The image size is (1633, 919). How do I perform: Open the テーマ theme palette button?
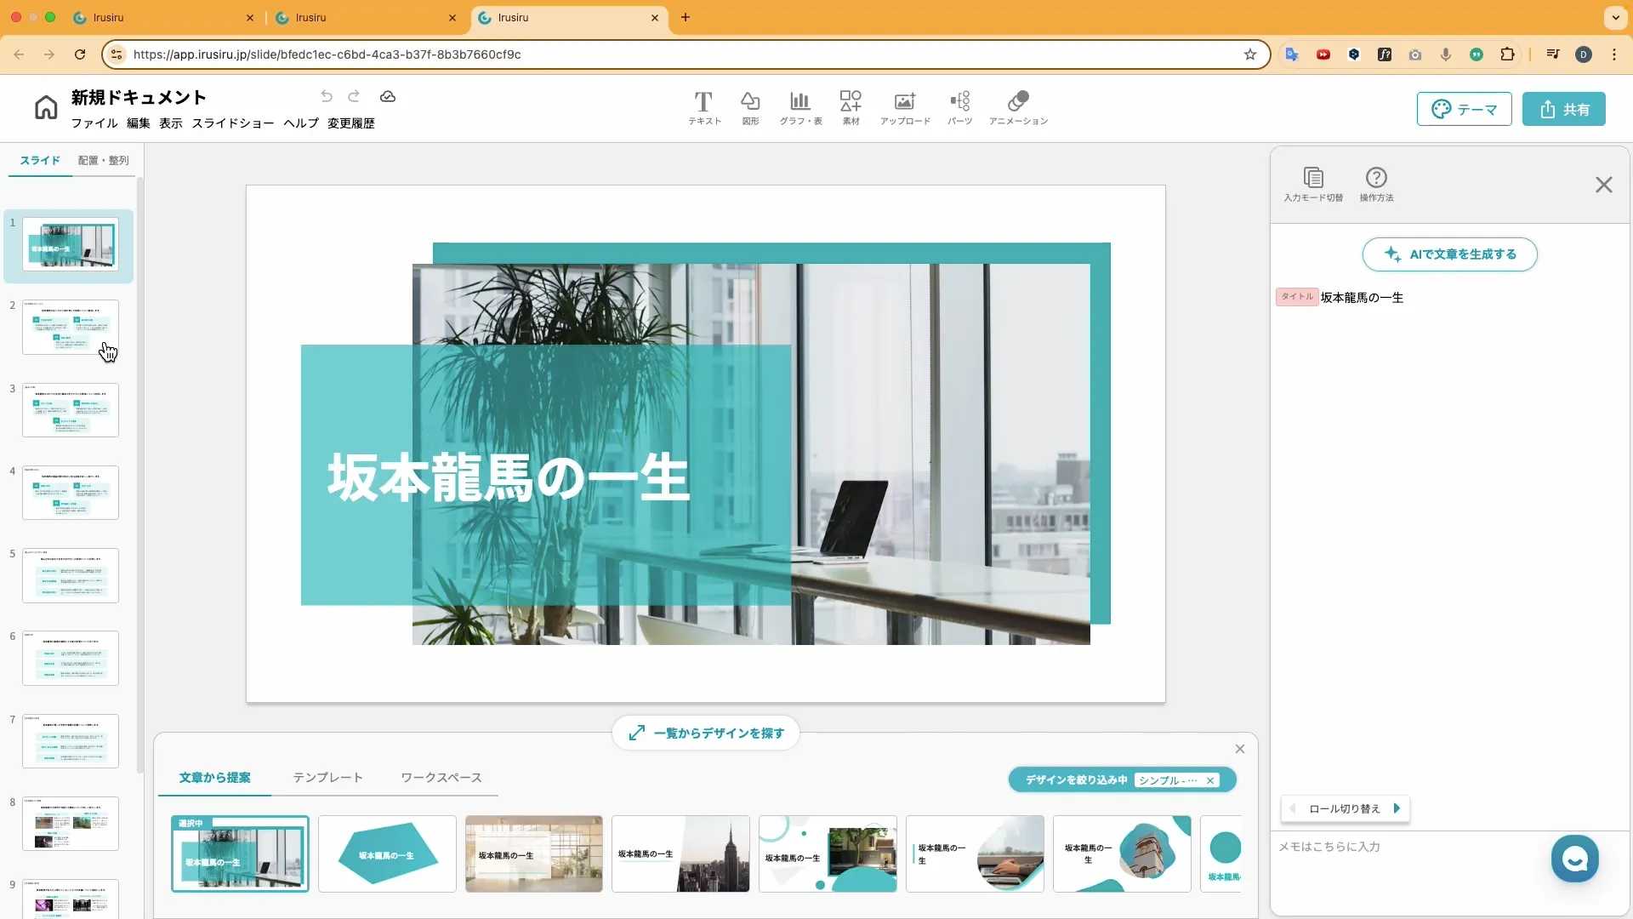1464,109
